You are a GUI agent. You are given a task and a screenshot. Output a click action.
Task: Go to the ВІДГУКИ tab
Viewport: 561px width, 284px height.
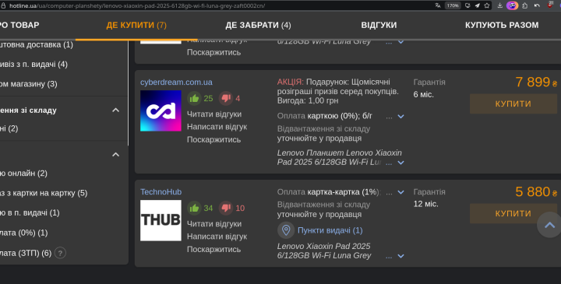tap(379, 25)
